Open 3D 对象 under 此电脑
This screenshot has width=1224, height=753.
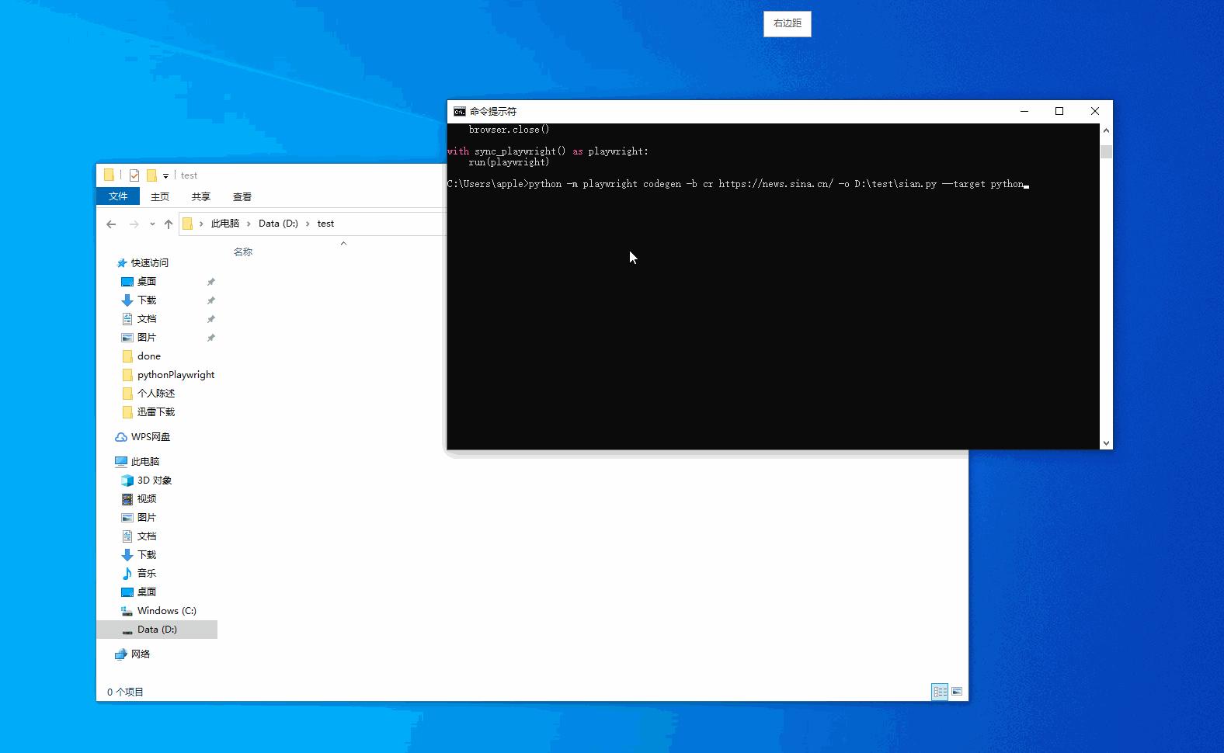(x=155, y=481)
